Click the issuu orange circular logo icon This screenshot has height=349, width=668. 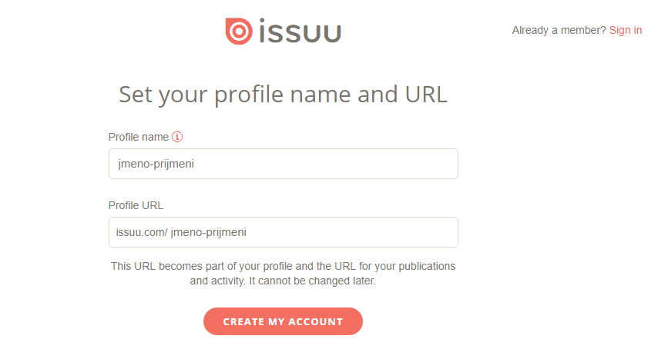[238, 31]
